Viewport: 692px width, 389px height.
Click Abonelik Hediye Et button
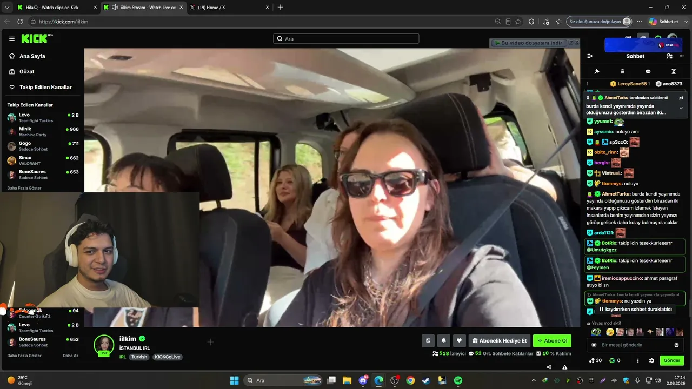click(x=499, y=340)
